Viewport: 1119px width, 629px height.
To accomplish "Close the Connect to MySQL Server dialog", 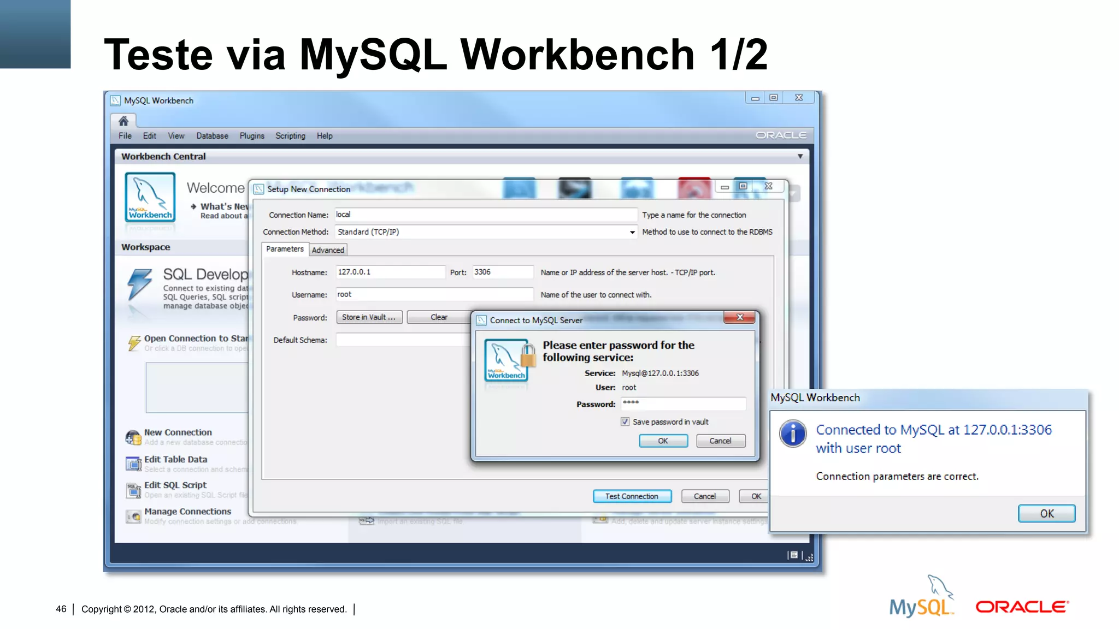I will (739, 317).
